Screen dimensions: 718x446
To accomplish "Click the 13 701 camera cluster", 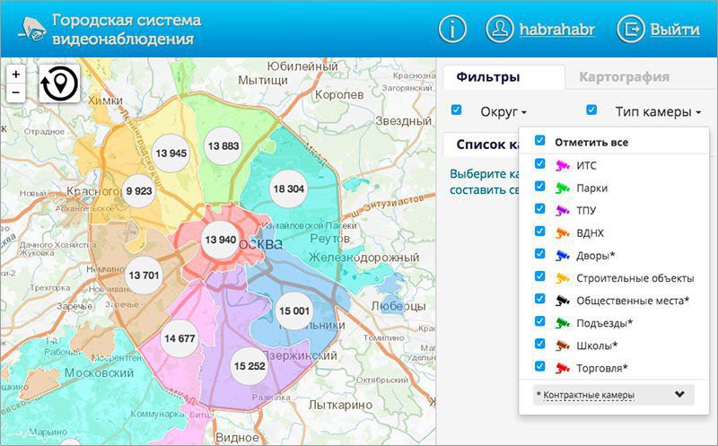I will (x=144, y=275).
